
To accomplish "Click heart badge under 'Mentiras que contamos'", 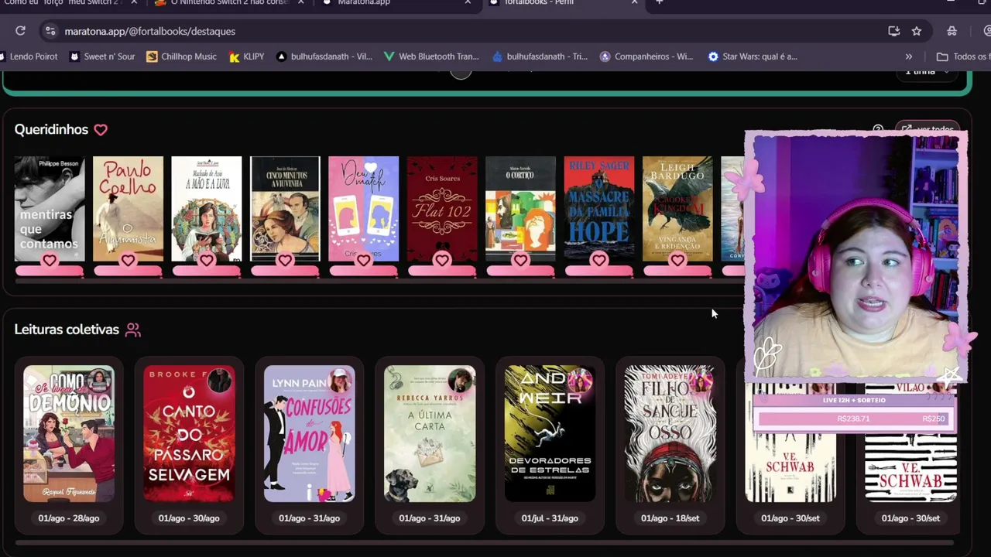I will tap(50, 261).
